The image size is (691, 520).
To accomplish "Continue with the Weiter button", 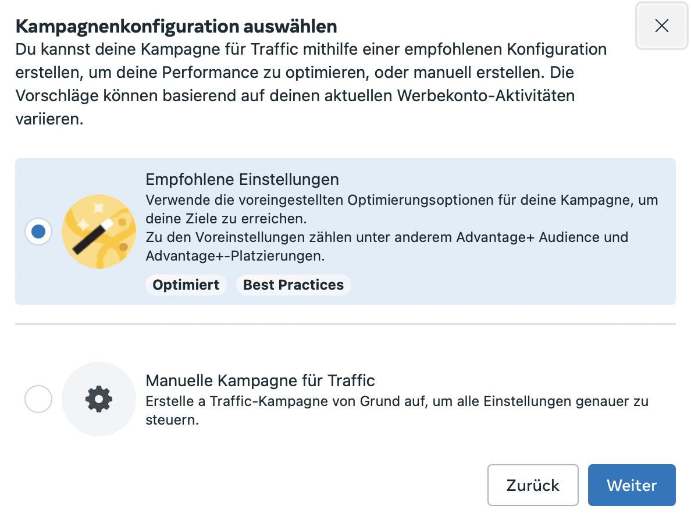I will tap(632, 485).
